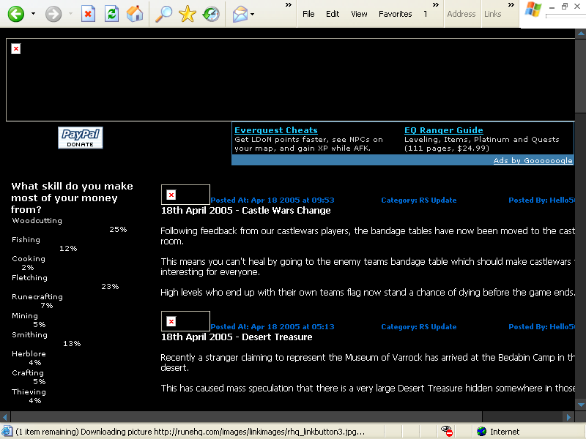
Task: Click the 'Fletching' poll option text
Action: pyautogui.click(x=29, y=278)
